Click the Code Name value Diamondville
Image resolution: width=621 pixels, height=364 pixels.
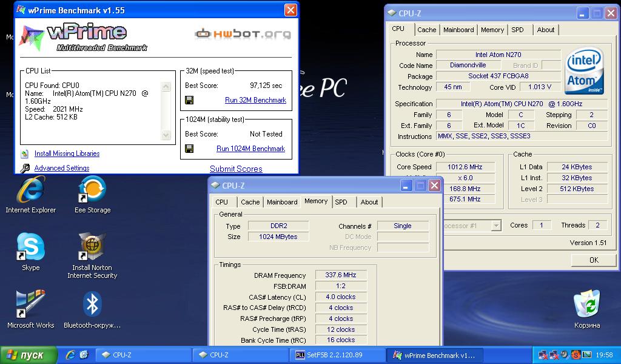pos(468,66)
